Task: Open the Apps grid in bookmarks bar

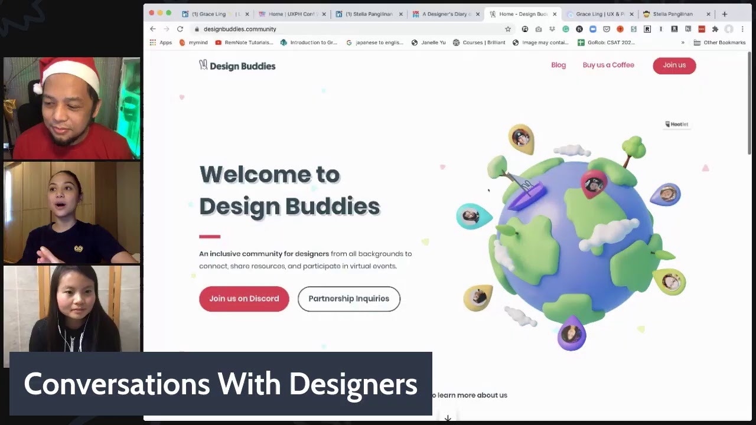Action: 161,42
